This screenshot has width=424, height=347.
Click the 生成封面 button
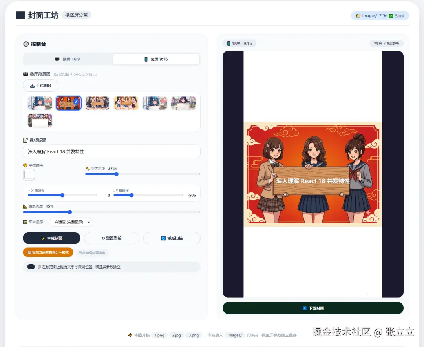coord(51,238)
